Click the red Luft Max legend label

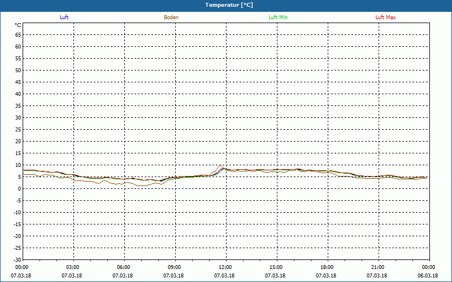pyautogui.click(x=385, y=17)
